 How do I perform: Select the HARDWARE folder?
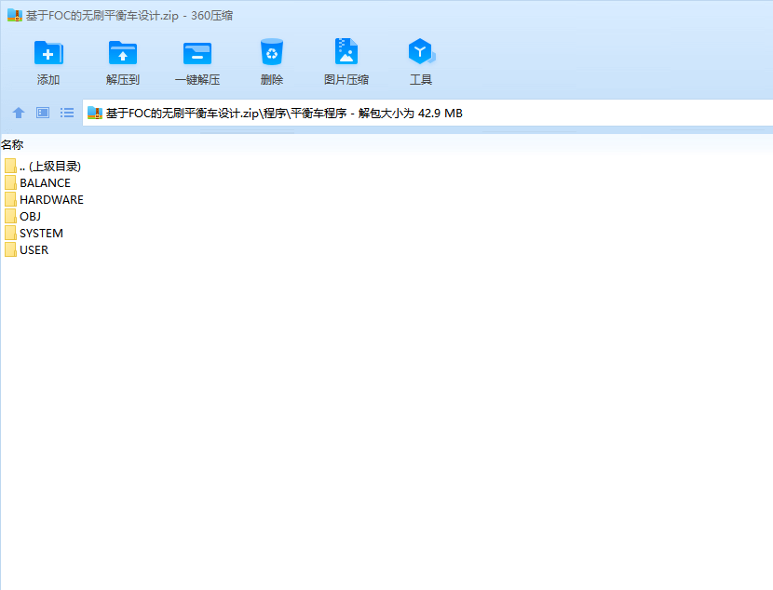pos(45,199)
